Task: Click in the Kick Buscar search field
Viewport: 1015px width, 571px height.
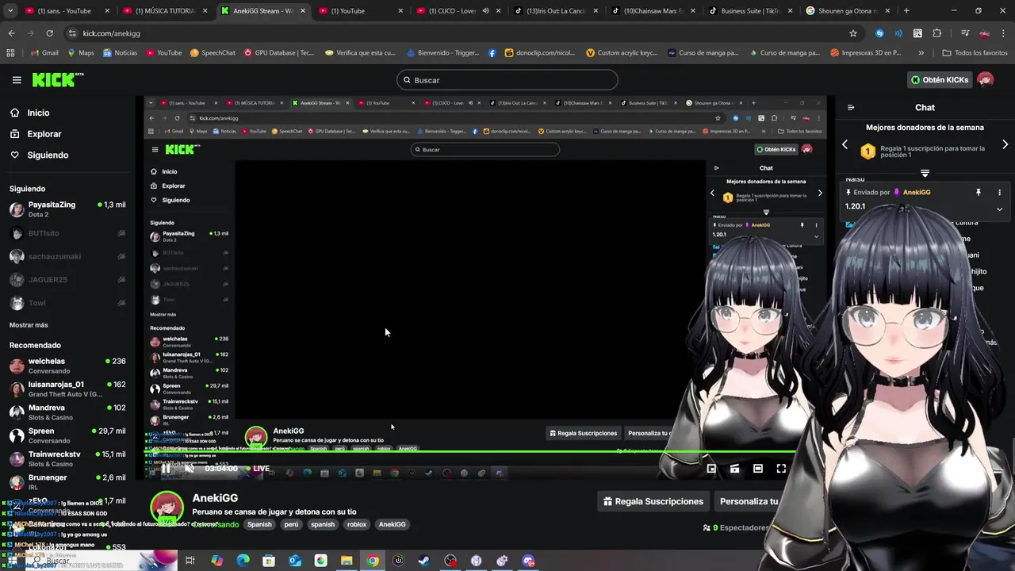Action: [x=507, y=80]
